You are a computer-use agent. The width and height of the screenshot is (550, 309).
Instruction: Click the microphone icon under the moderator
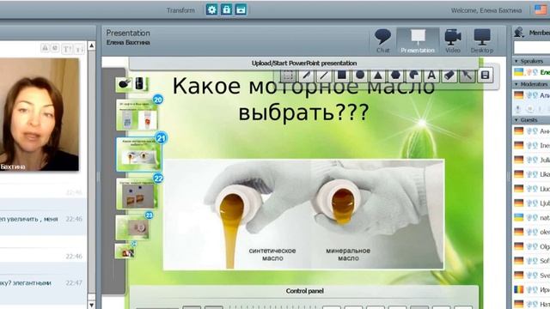coord(518,109)
